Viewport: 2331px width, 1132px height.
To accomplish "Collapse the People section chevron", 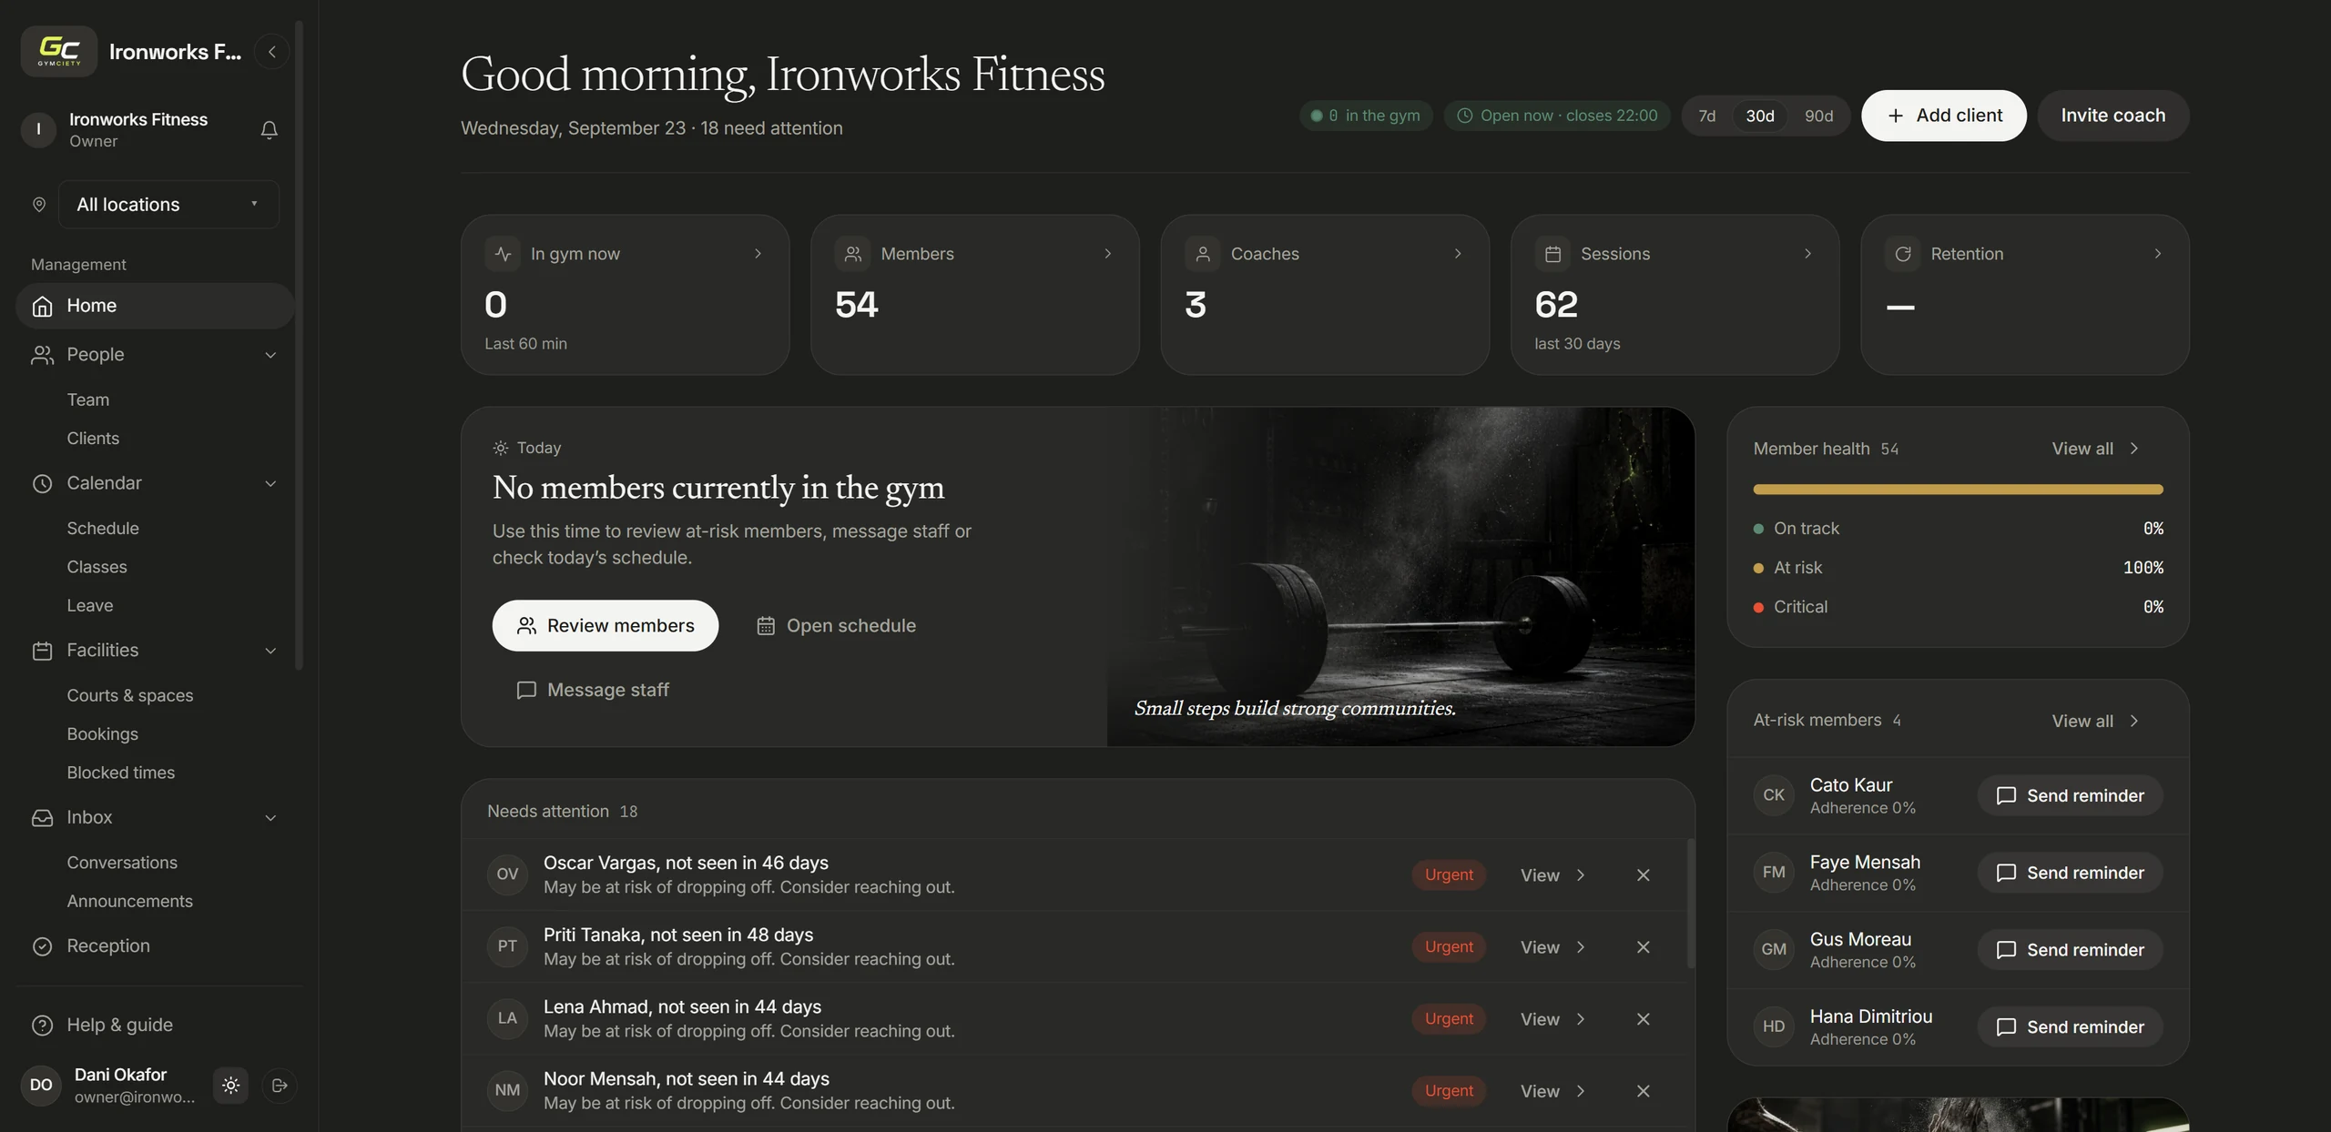I will 270,355.
